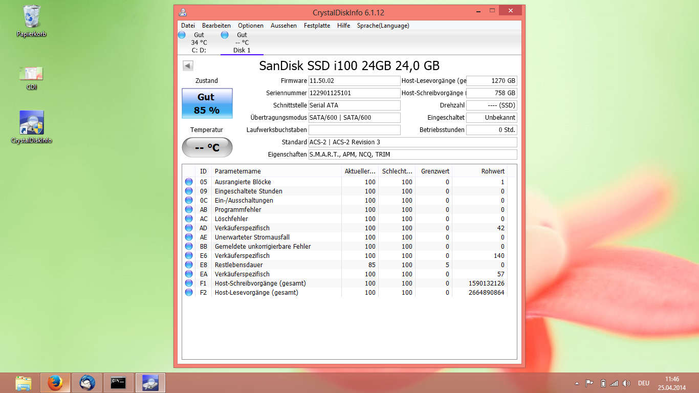699x393 pixels.
Task: Show hidden tray icons arrow
Action: 578,383
